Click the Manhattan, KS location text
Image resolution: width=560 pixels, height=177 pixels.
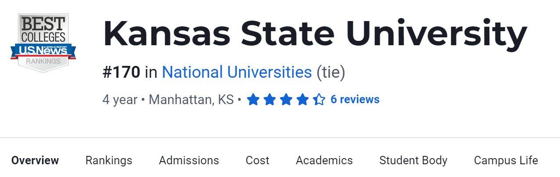[191, 100]
